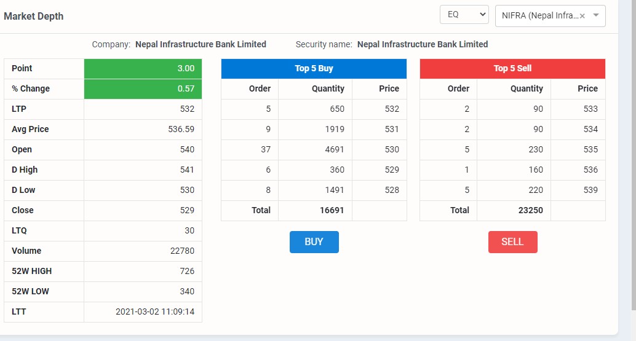
Task: Click the Volume value 22780
Action: pyautogui.click(x=182, y=251)
